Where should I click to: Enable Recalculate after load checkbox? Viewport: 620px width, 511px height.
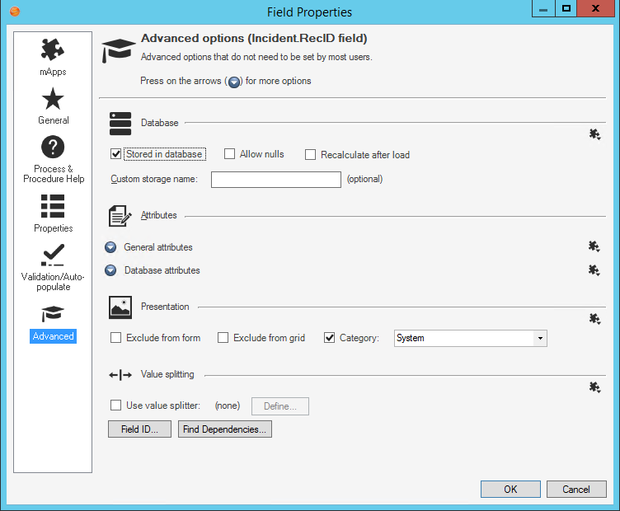[310, 154]
